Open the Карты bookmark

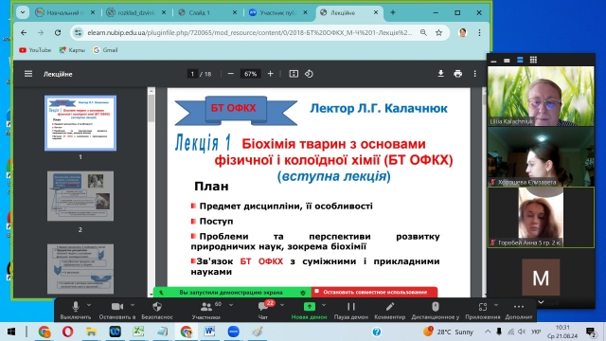coord(72,50)
